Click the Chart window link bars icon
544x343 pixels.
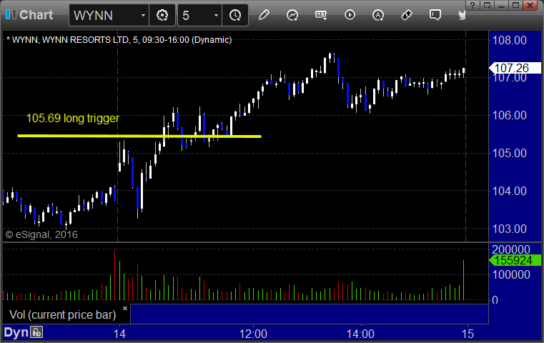point(11,14)
